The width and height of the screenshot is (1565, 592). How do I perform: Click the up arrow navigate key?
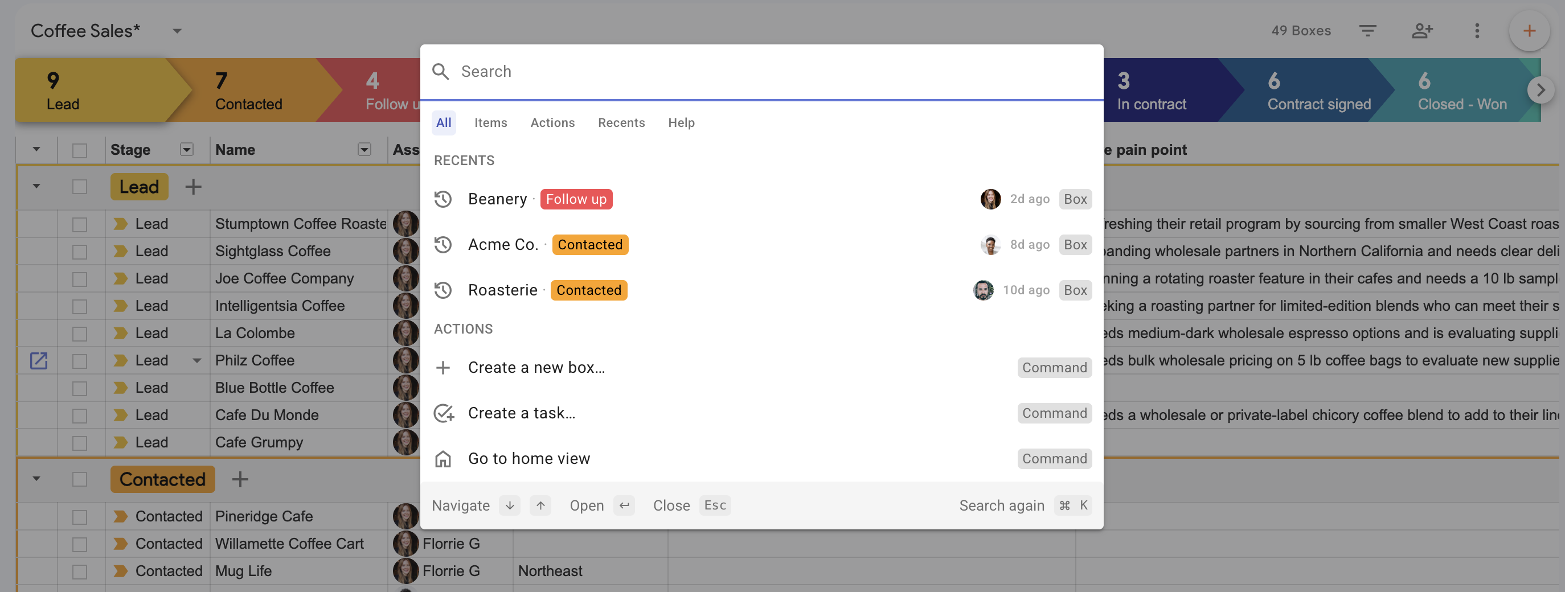(540, 505)
